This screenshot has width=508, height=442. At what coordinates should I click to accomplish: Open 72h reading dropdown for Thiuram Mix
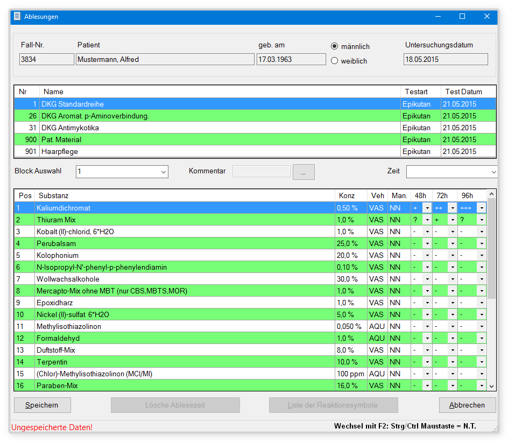[453, 220]
